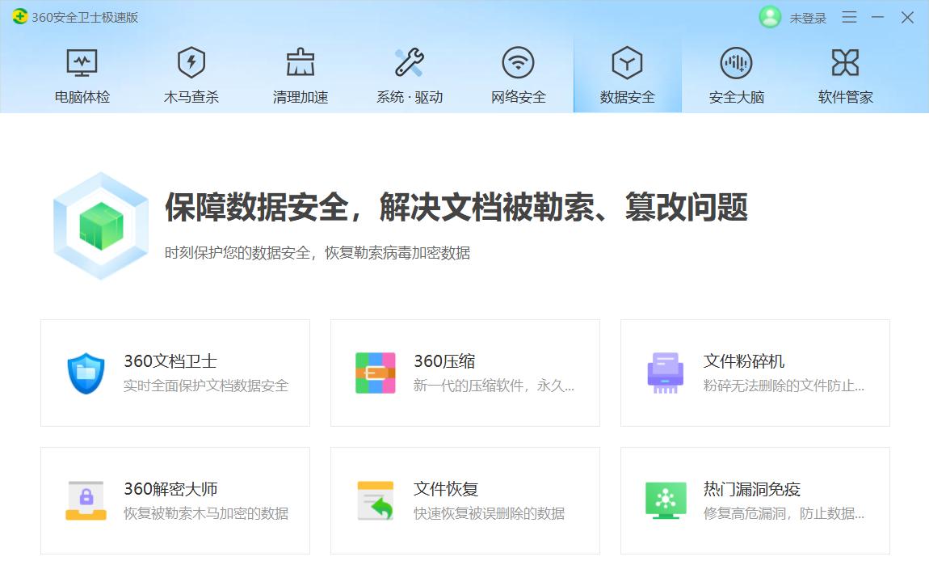Click the 文件恢复 green recovery icon

pyautogui.click(x=375, y=500)
